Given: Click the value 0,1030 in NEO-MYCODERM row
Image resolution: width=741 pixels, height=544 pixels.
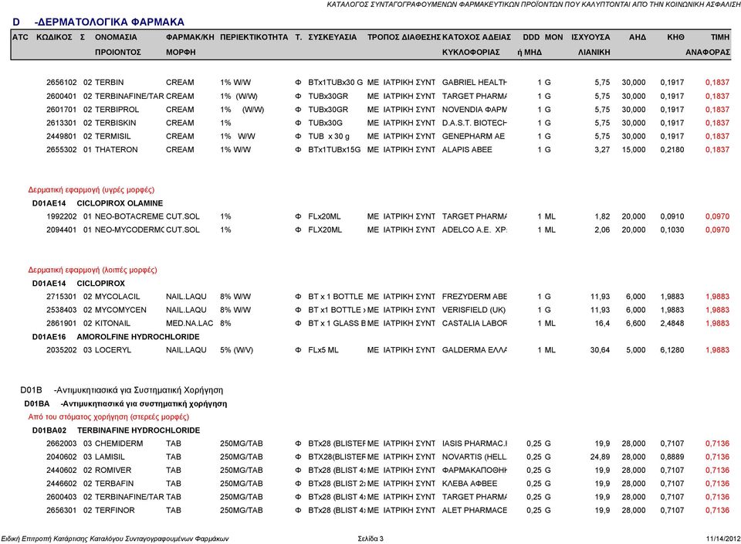Looking at the screenshot, I should coord(672,230).
